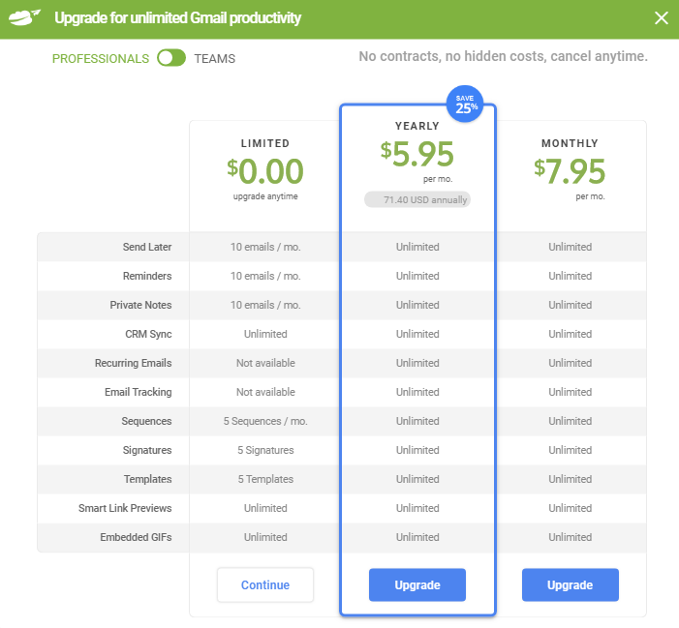The height and width of the screenshot is (628, 679).
Task: Click the '5 Templates' cell
Action: click(265, 479)
